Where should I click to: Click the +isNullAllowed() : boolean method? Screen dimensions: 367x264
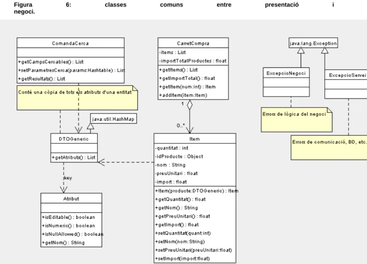[72, 234]
